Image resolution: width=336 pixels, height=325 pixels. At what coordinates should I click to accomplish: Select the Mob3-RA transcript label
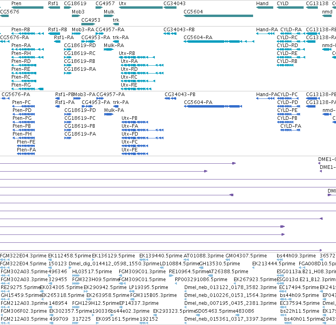pyautogui.click(x=83, y=29)
